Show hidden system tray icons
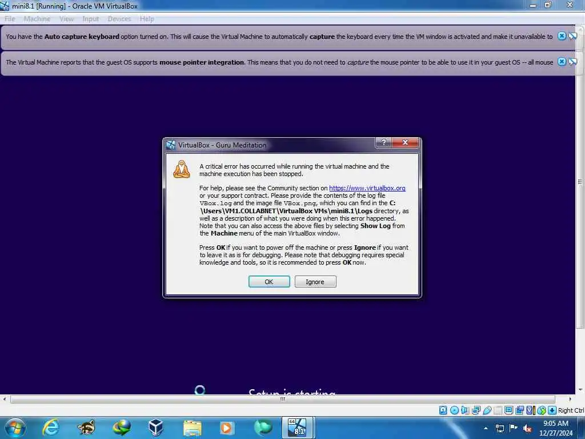The image size is (585, 439). [x=486, y=428]
